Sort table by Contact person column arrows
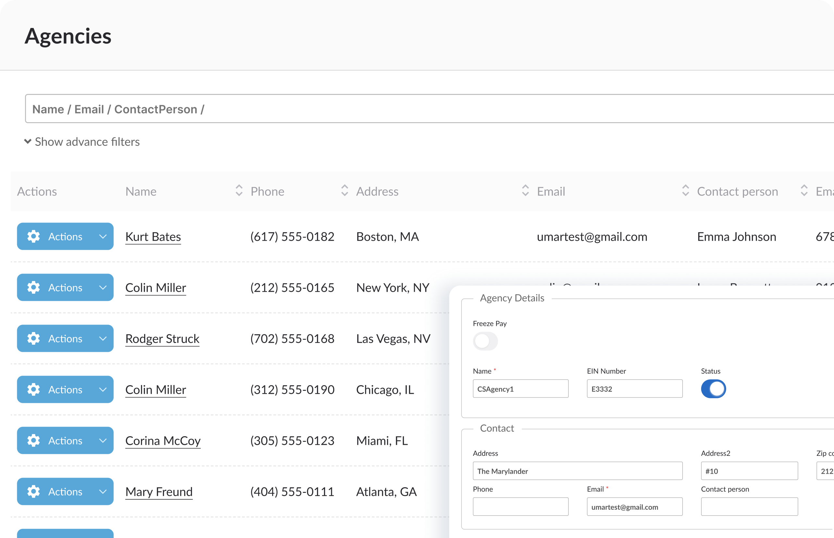This screenshot has height=538, width=834. [x=804, y=191]
